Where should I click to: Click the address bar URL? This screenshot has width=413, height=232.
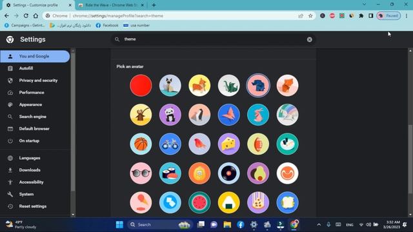click(118, 15)
